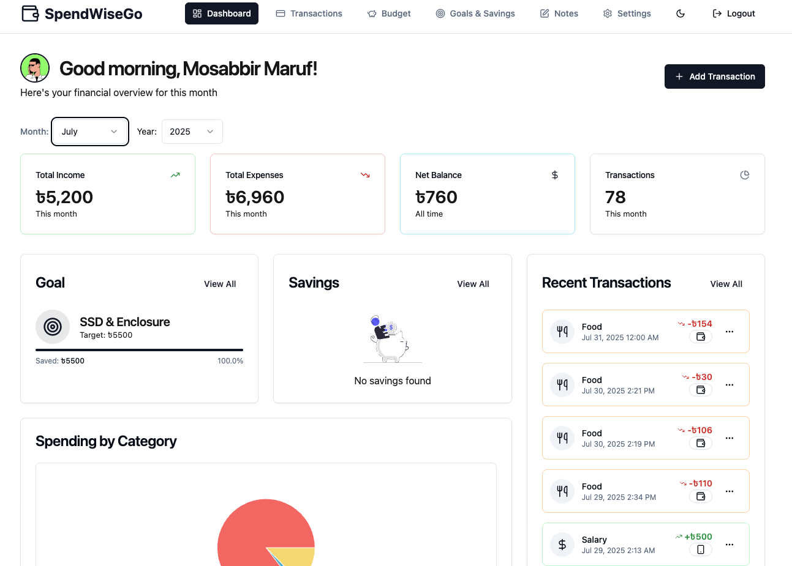Image resolution: width=792 pixels, height=566 pixels.
Task: Open the Year dropdown showing 2025
Action: [192, 131]
